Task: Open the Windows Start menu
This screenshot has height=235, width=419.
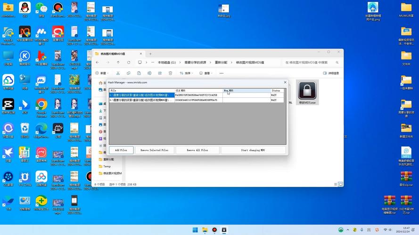Action: tap(195, 230)
